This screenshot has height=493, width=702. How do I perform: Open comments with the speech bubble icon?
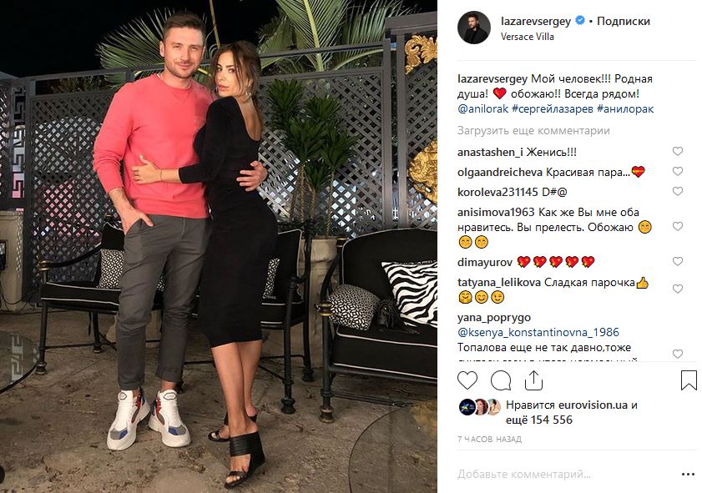pos(501,380)
